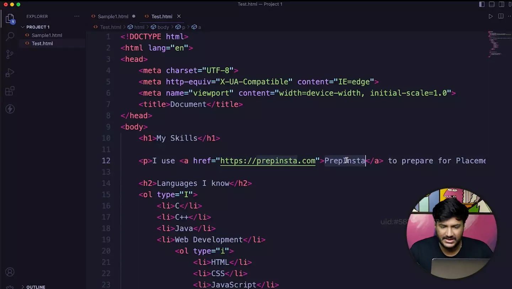
Task: Open the Extensions view
Action: point(10,91)
